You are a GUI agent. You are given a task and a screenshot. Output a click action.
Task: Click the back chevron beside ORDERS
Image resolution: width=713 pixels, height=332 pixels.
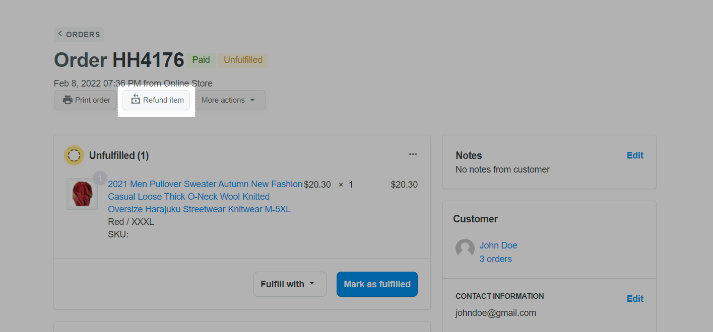pyautogui.click(x=60, y=34)
